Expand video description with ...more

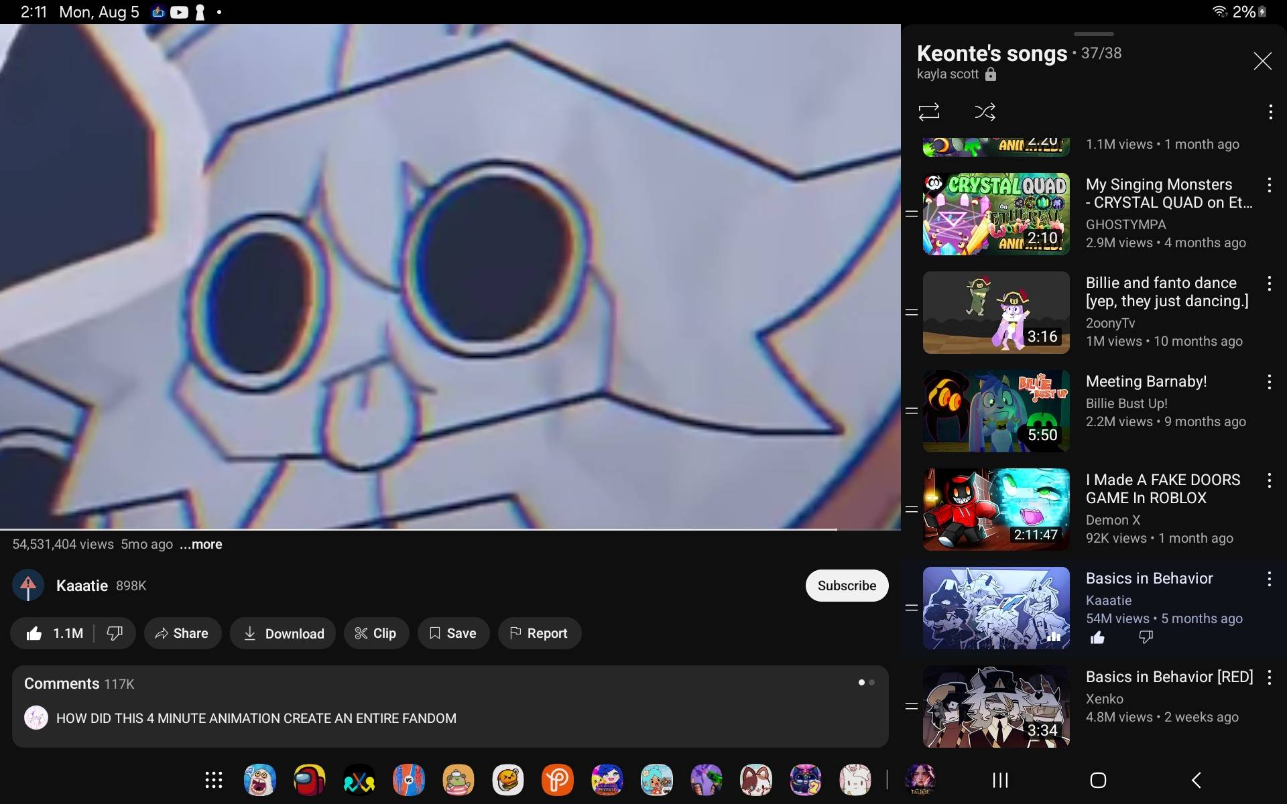pyautogui.click(x=201, y=544)
